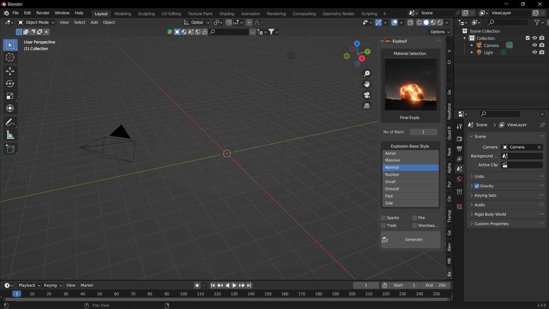Click the No of Blast value field
Viewport: 549px width, 309px height.
[423, 132]
